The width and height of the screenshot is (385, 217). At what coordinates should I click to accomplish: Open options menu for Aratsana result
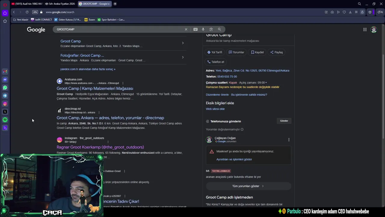(123, 83)
